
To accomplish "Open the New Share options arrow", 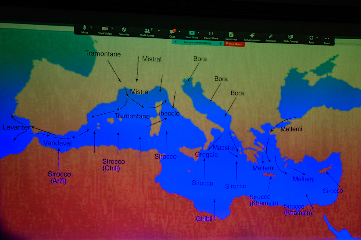I will [198, 32].
